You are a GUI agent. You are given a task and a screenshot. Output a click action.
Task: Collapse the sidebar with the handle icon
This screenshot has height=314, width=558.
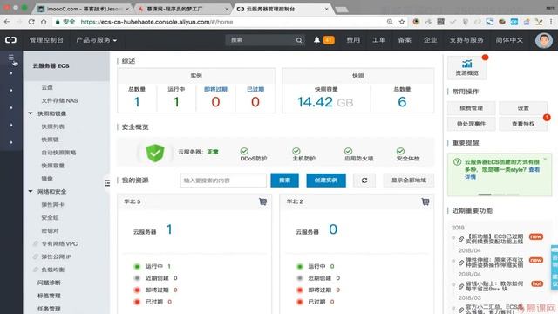point(107,182)
